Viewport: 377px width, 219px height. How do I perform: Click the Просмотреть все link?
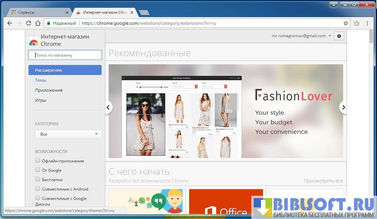323,181
